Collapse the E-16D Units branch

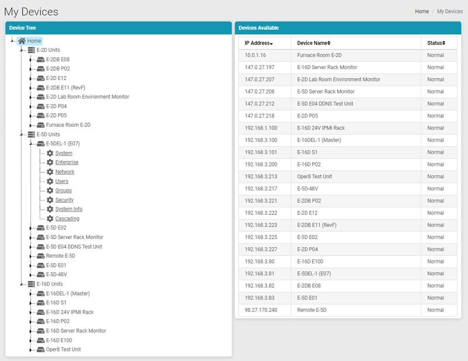21,285
